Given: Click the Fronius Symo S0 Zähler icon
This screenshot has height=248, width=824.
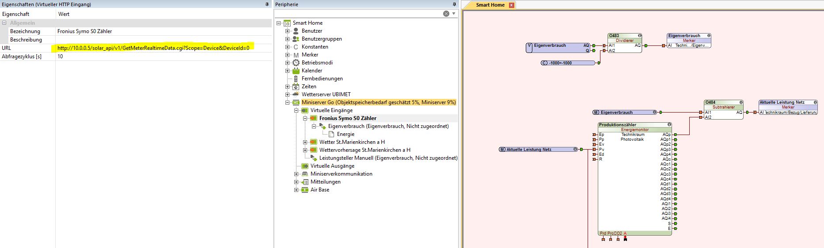Looking at the screenshot, I should tap(314, 118).
